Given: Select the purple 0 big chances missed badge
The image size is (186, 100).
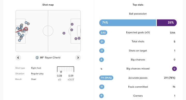Looking at the screenshot, I should pyautogui.click(x=174, y=69).
